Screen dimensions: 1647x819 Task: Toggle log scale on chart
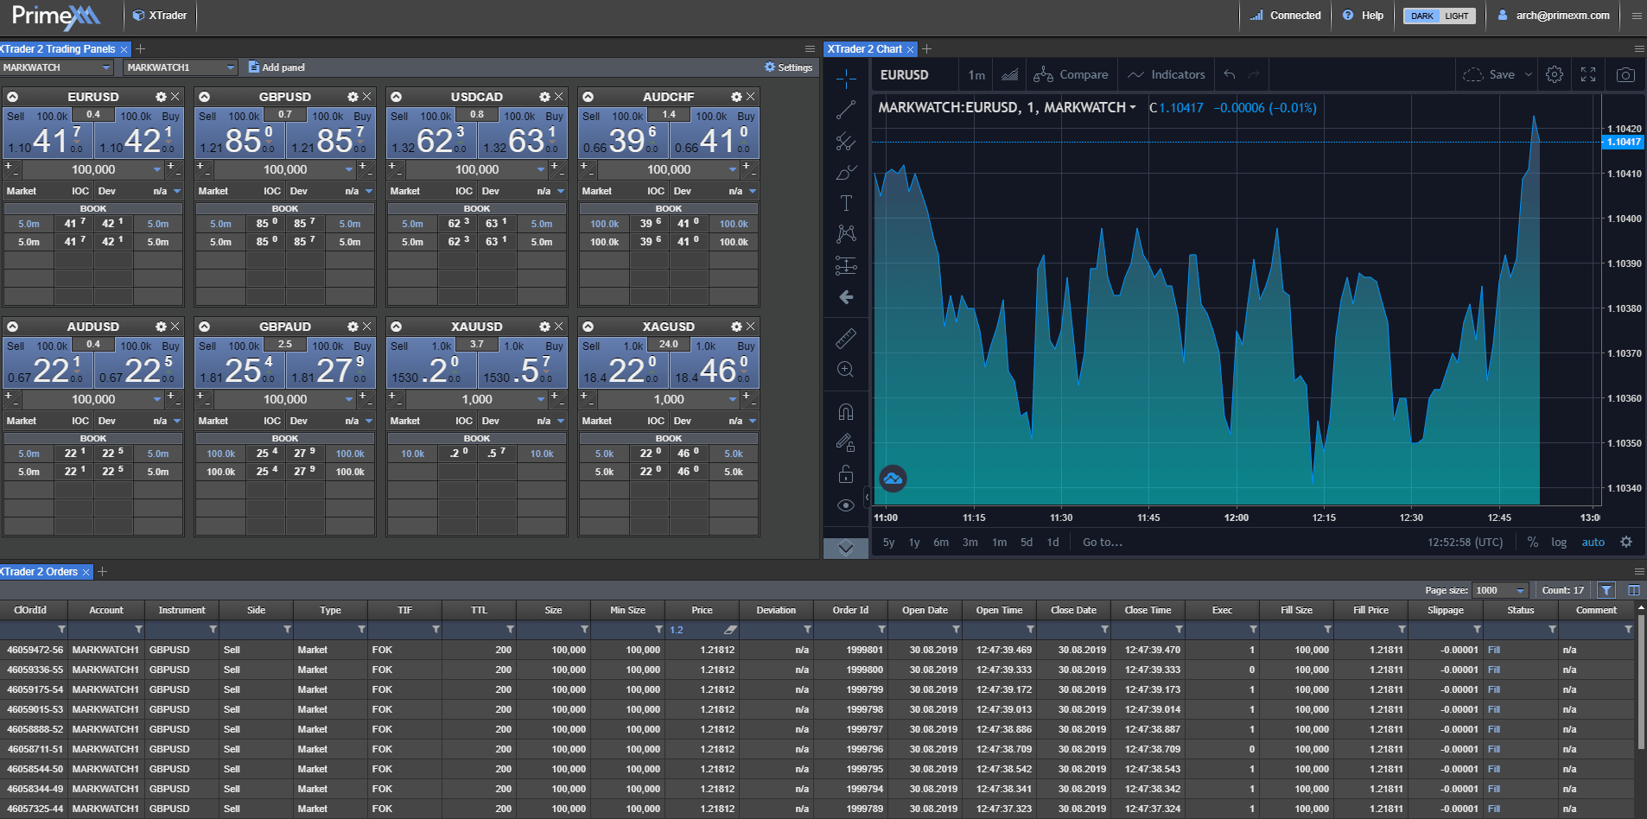click(1559, 543)
